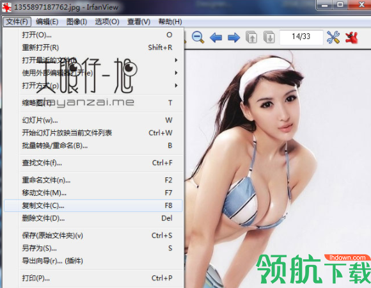Expand the 使用外部编辑器打开 submenu
371x288 pixels.
pos(93,73)
